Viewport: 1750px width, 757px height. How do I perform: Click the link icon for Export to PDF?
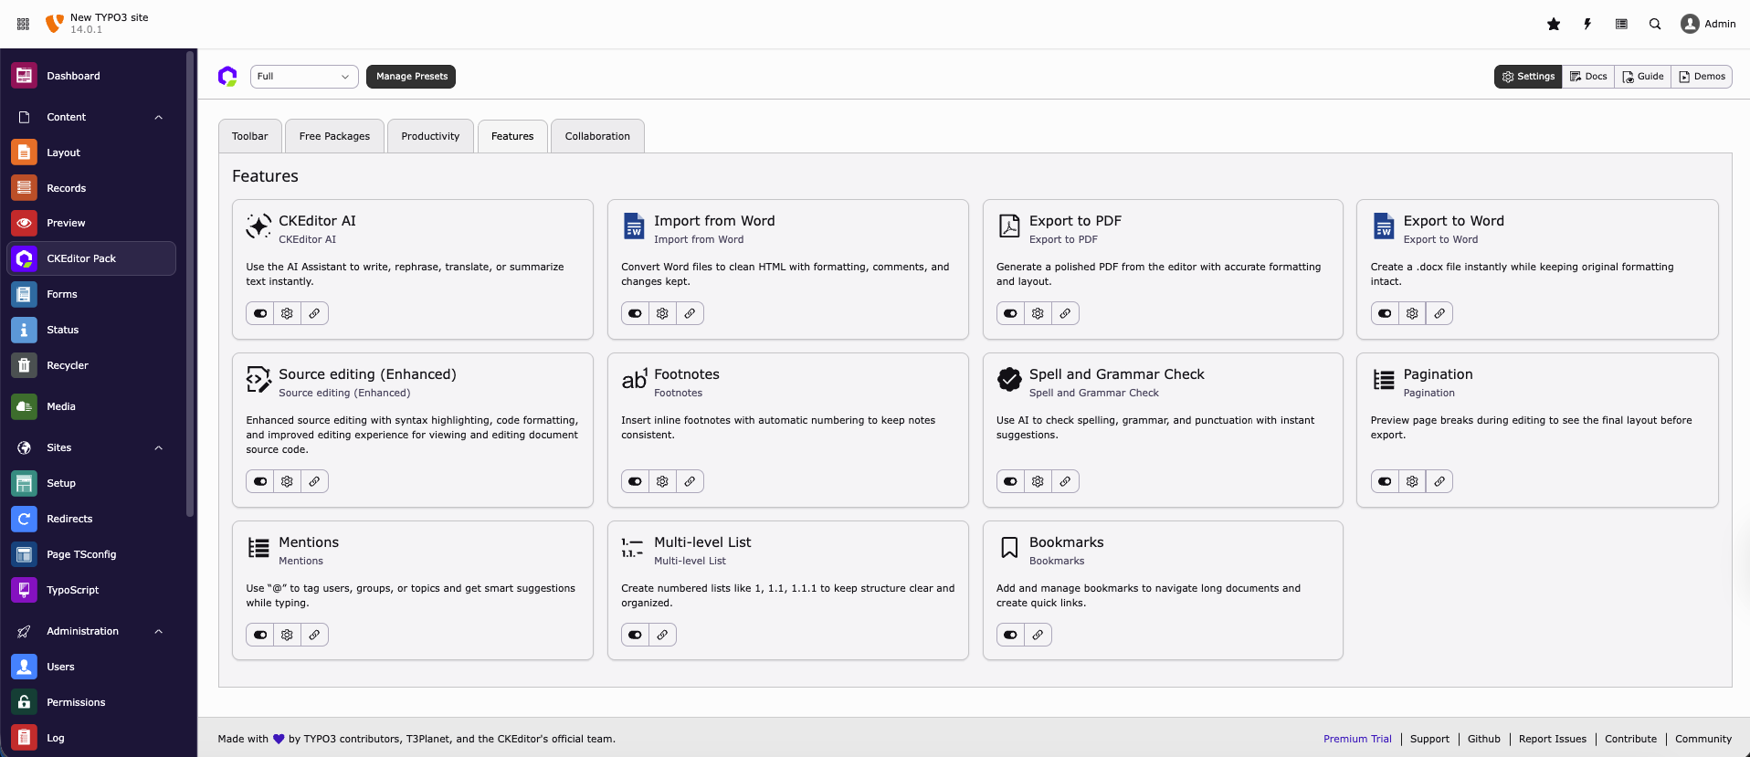(x=1065, y=314)
